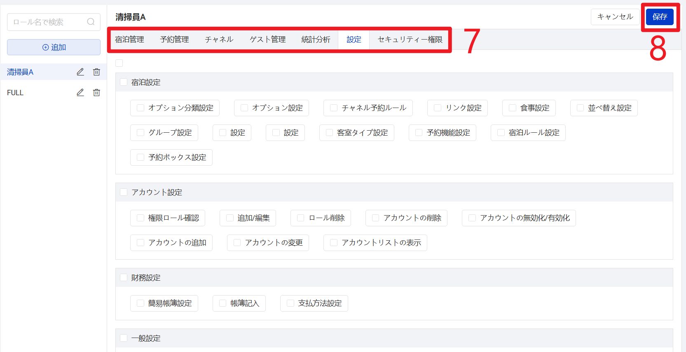Delete the FULL role with trash icon
Screen dimensions: 686x352
coord(96,93)
